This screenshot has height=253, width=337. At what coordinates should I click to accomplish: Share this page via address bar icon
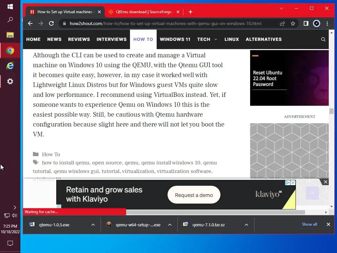[282, 23]
